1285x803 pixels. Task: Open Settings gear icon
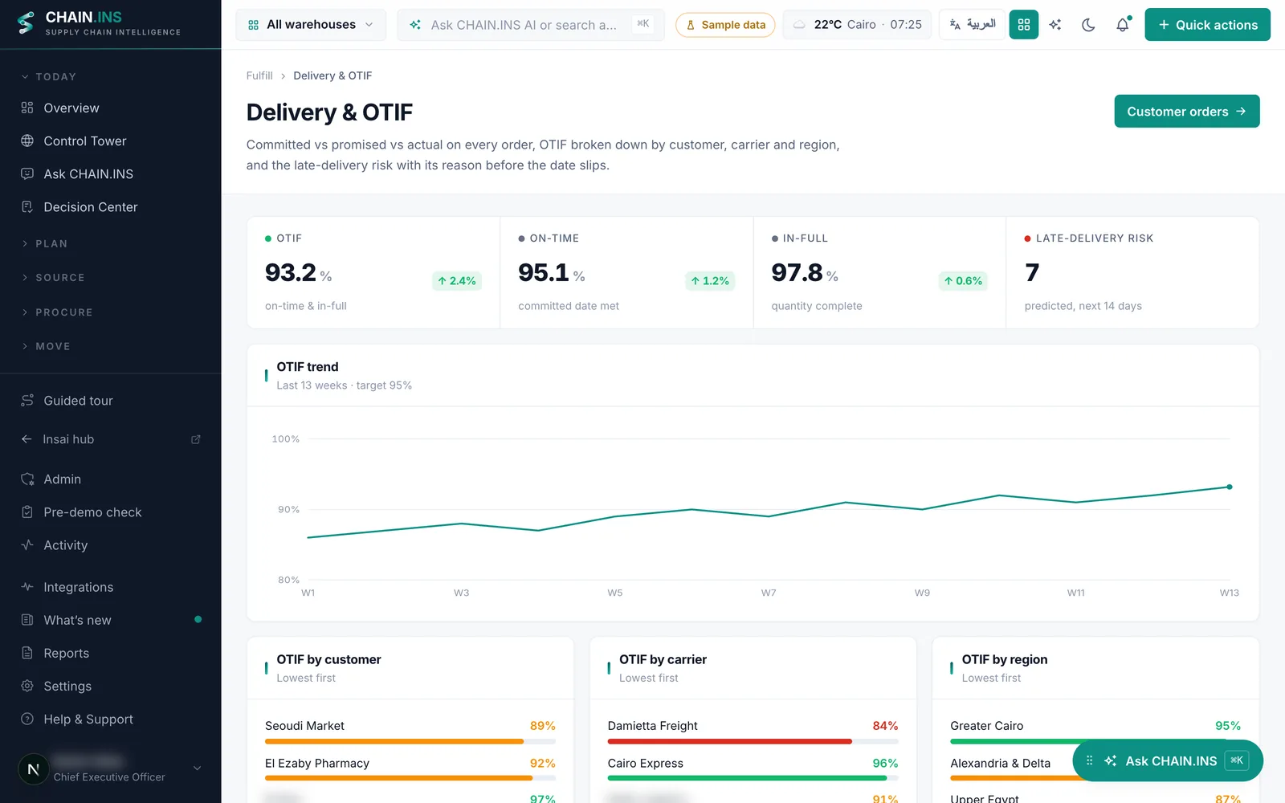[27, 686]
